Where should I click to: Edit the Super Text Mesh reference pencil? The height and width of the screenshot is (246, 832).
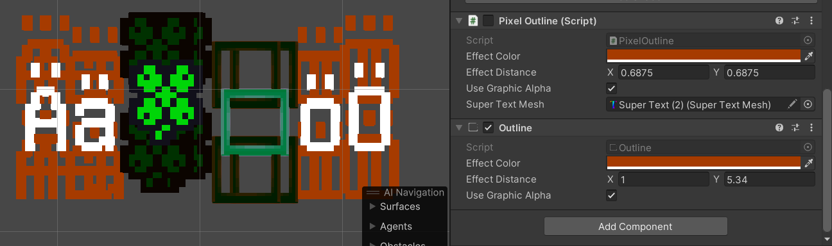(793, 104)
